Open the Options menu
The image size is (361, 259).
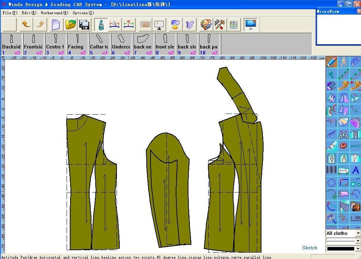(x=83, y=13)
